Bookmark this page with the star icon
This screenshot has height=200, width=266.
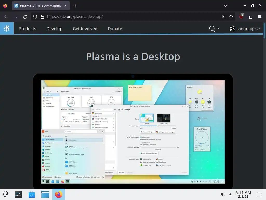(x=231, y=17)
